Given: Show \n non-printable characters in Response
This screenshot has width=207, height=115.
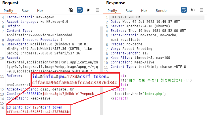Looking at the screenshot, I should click(x=193, y=10).
